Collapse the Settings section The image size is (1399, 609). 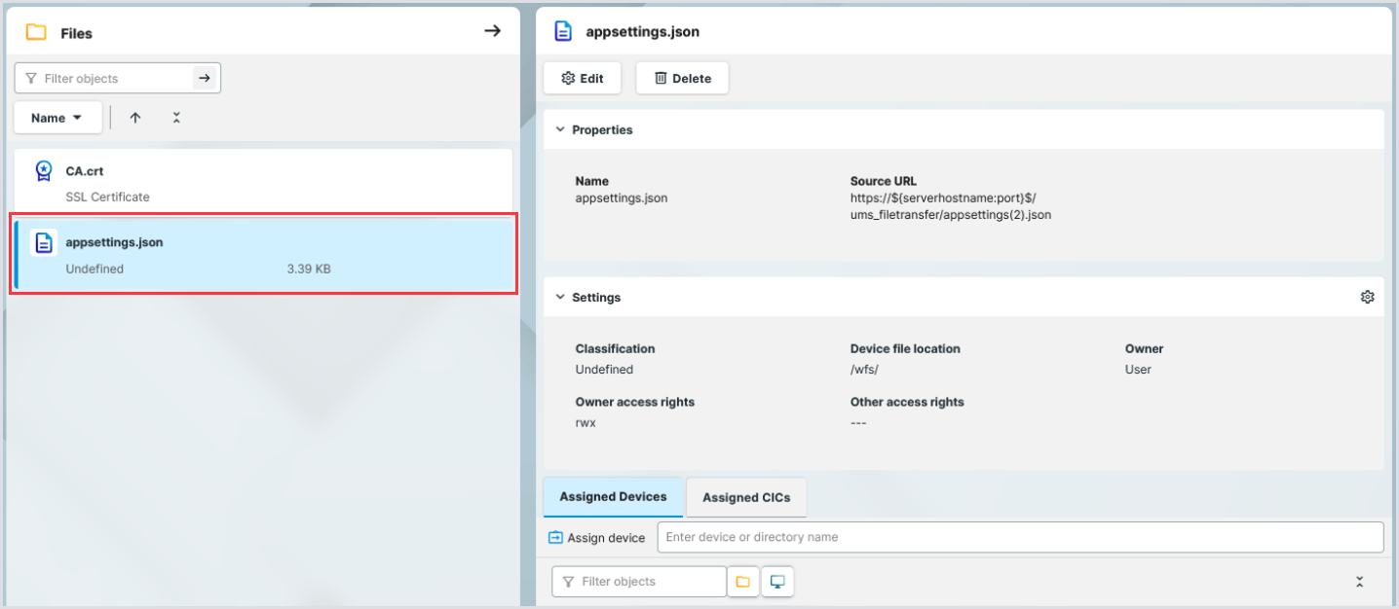click(560, 297)
